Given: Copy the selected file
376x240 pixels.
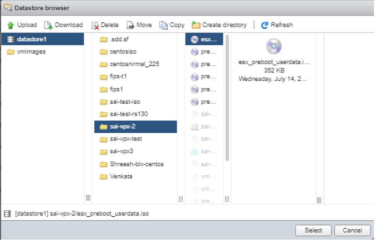Looking at the screenshot, I should 172,25.
